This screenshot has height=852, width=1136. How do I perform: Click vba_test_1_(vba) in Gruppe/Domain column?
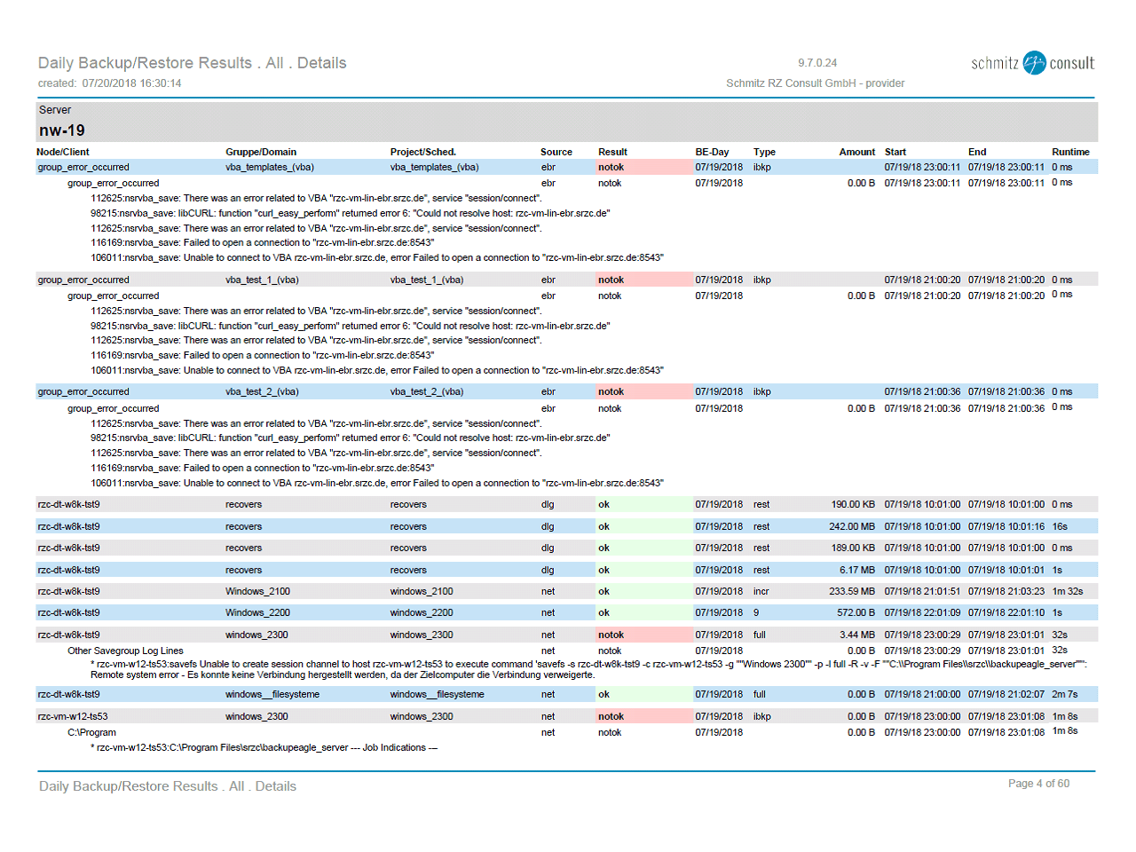(262, 280)
